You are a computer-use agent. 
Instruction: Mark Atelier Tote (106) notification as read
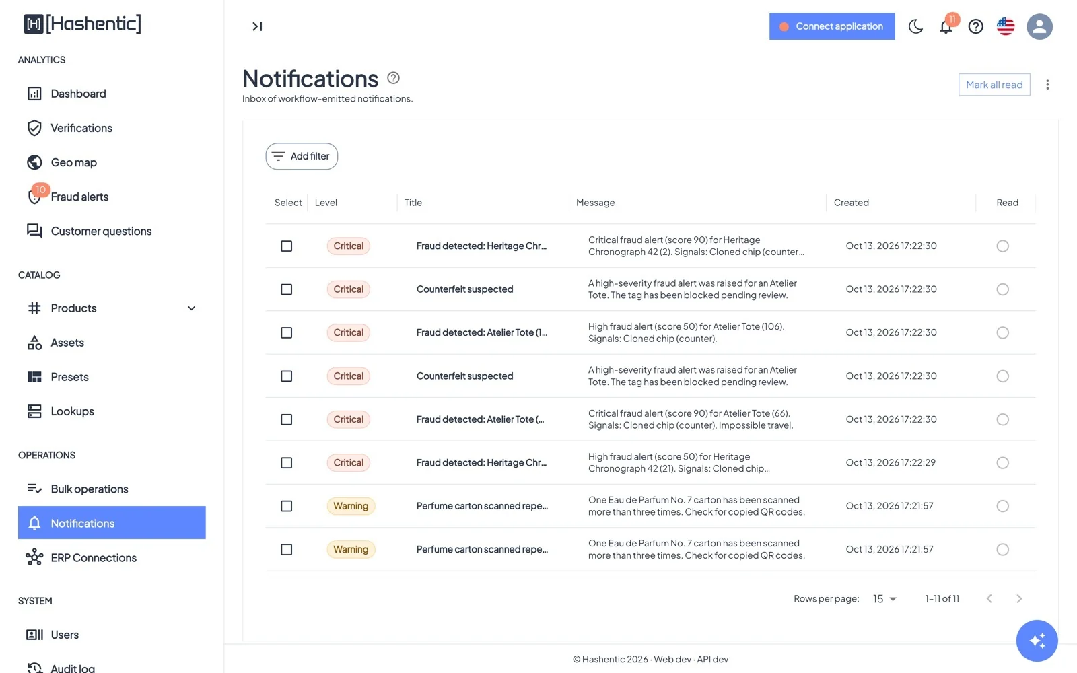(x=1002, y=332)
